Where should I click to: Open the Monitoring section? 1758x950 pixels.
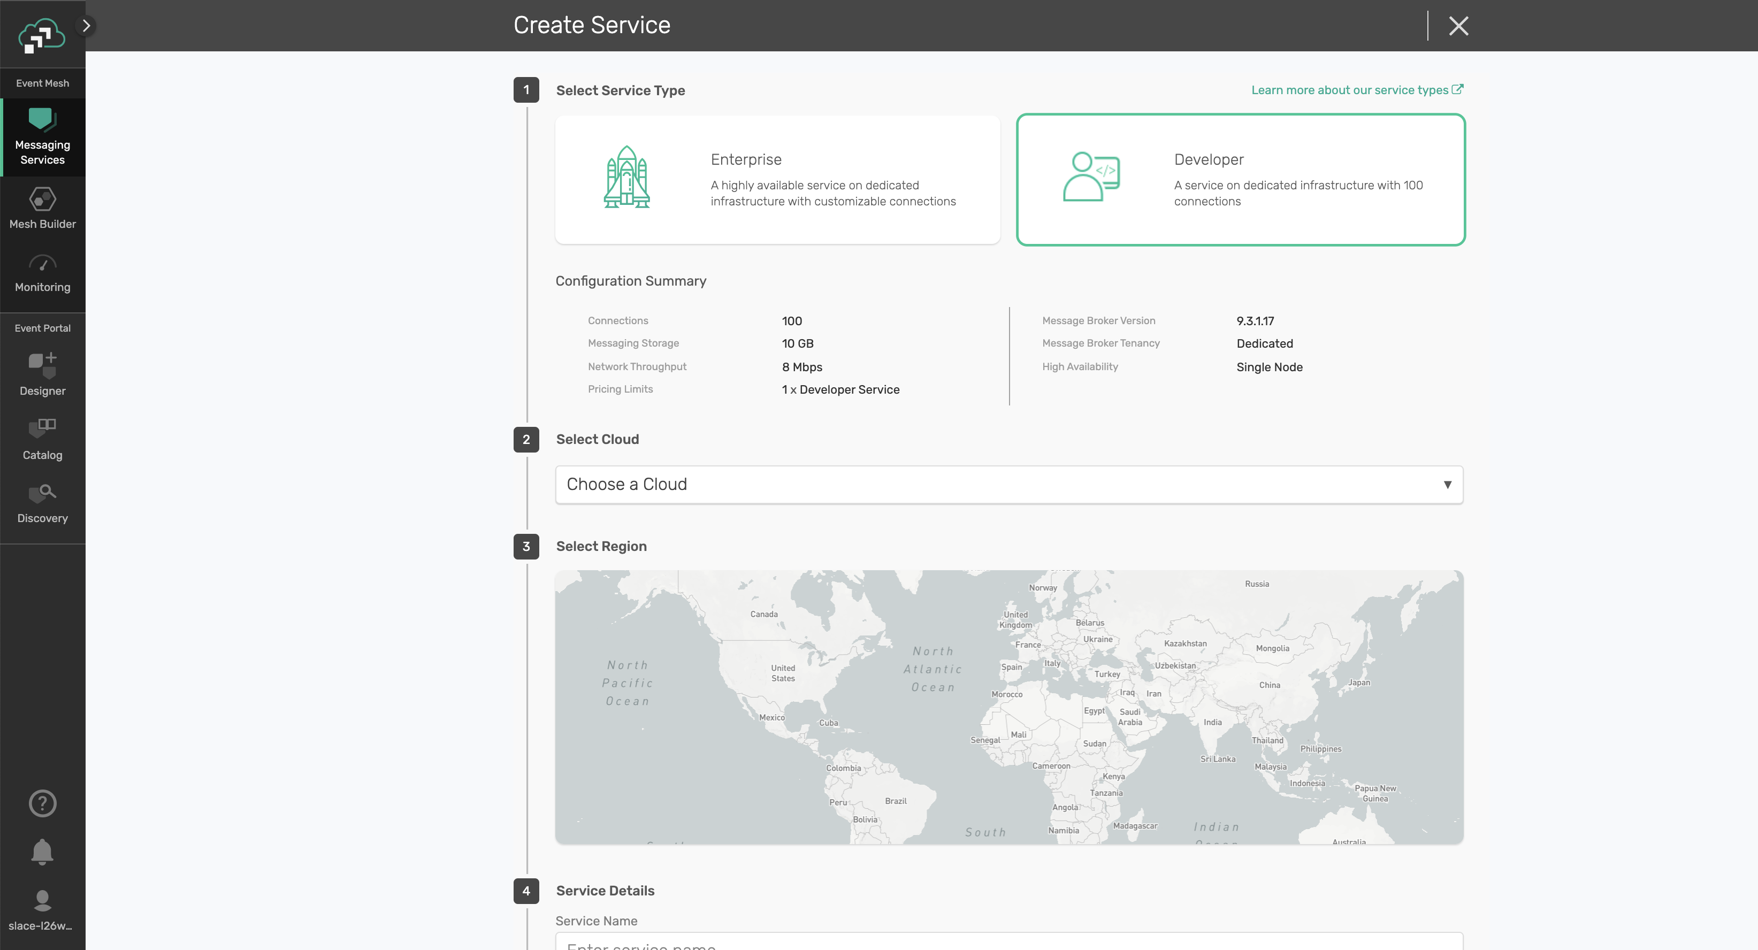tap(42, 272)
